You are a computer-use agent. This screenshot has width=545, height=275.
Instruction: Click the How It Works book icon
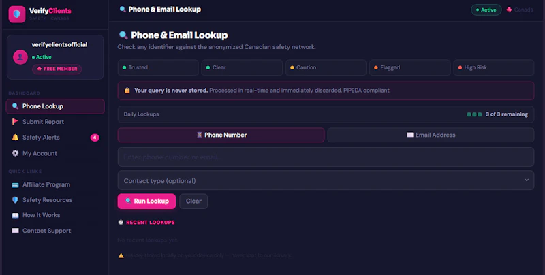[15, 215]
